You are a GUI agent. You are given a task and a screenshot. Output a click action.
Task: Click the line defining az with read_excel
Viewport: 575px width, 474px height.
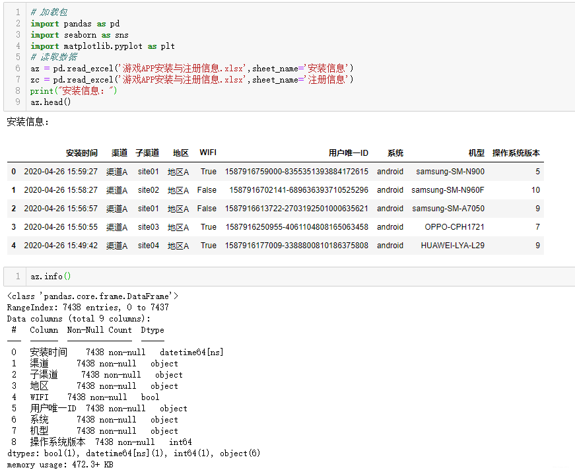pyautogui.click(x=192, y=69)
